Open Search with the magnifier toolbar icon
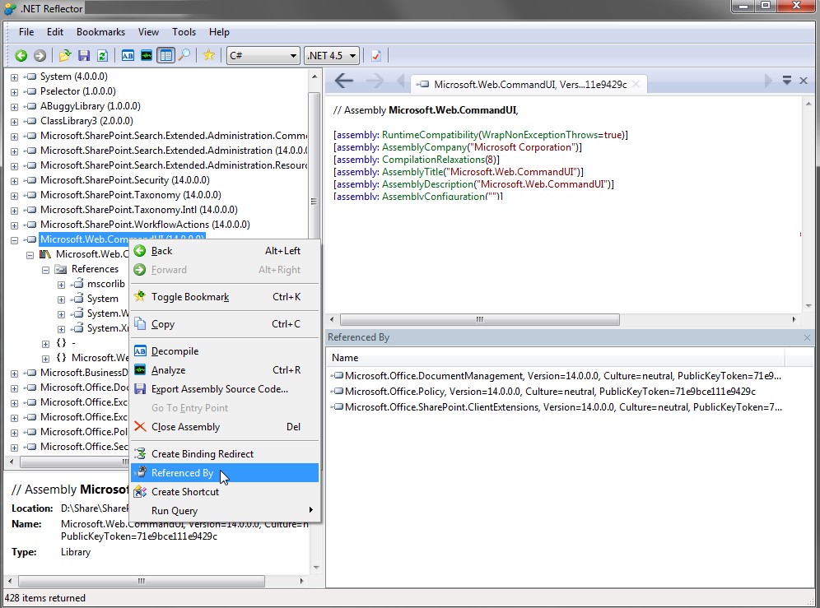This screenshot has height=608, width=820. coord(184,55)
